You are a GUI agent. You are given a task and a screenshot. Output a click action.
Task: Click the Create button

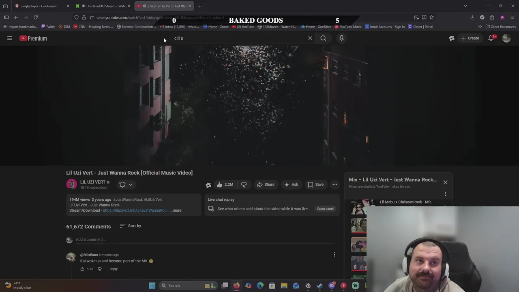click(470, 38)
